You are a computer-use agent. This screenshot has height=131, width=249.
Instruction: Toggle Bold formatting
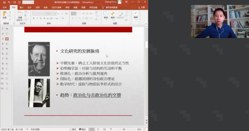33,18
